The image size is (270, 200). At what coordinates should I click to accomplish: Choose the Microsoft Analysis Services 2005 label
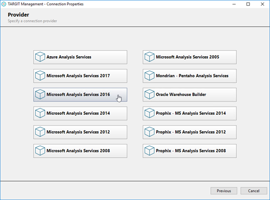click(x=187, y=57)
